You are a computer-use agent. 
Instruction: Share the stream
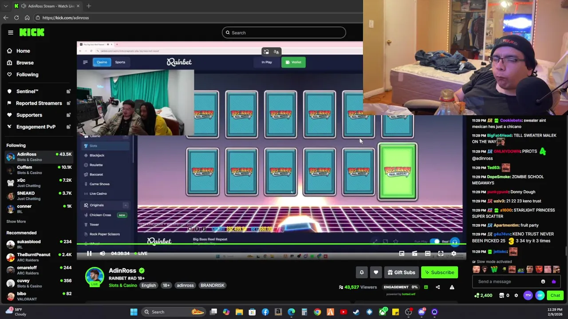click(438, 287)
